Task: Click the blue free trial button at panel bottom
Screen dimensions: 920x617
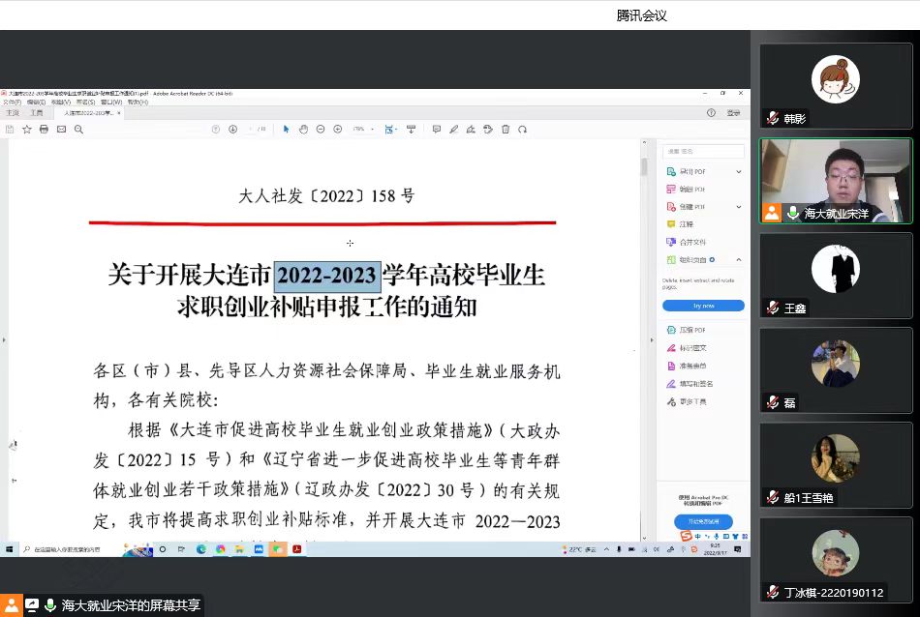Action: point(703,521)
